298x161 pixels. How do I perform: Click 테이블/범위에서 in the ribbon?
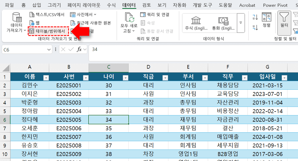coord(48,31)
